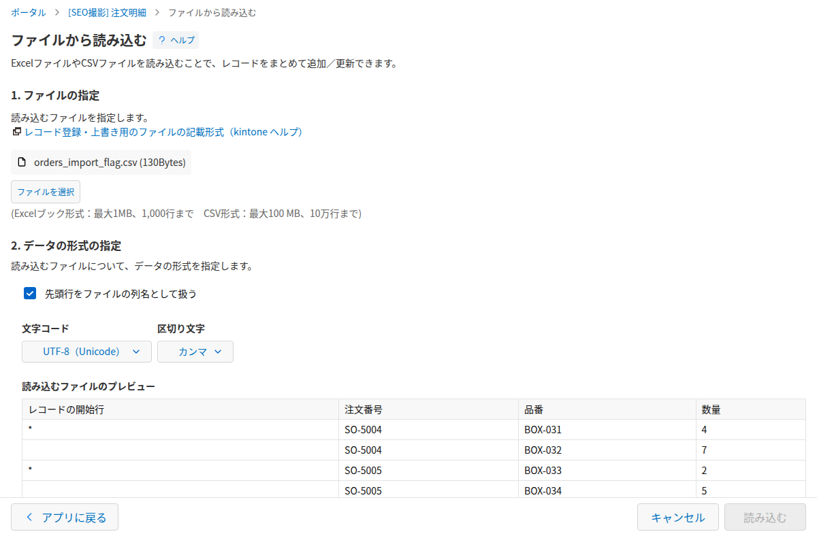Click the キャンセル button
This screenshot has width=817, height=536.
click(x=678, y=517)
